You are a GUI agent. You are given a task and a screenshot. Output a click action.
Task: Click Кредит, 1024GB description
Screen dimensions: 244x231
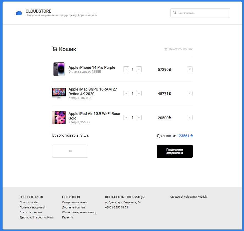click(80, 98)
